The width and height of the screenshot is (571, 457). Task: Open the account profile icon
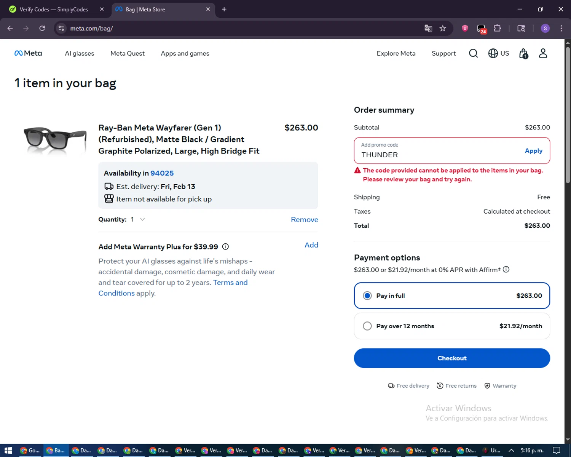click(x=543, y=53)
